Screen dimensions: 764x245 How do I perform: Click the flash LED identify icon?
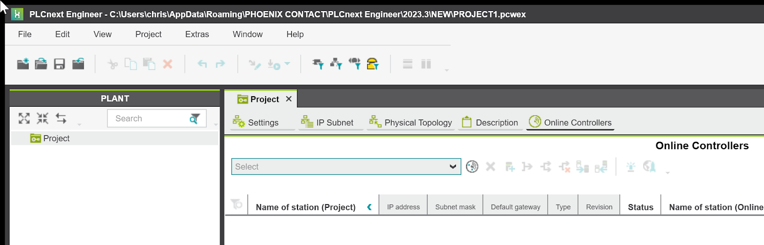[631, 166]
